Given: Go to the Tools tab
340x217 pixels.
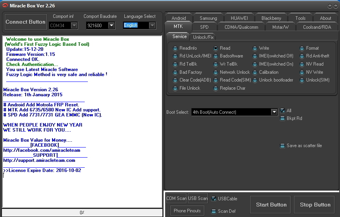Looking at the screenshot, I should click(300, 18).
